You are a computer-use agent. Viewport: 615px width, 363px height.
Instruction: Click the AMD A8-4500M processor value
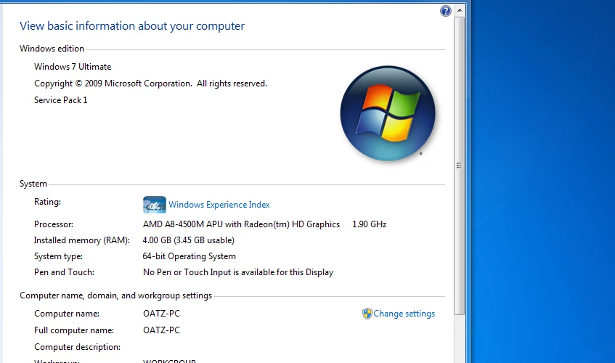(x=241, y=224)
